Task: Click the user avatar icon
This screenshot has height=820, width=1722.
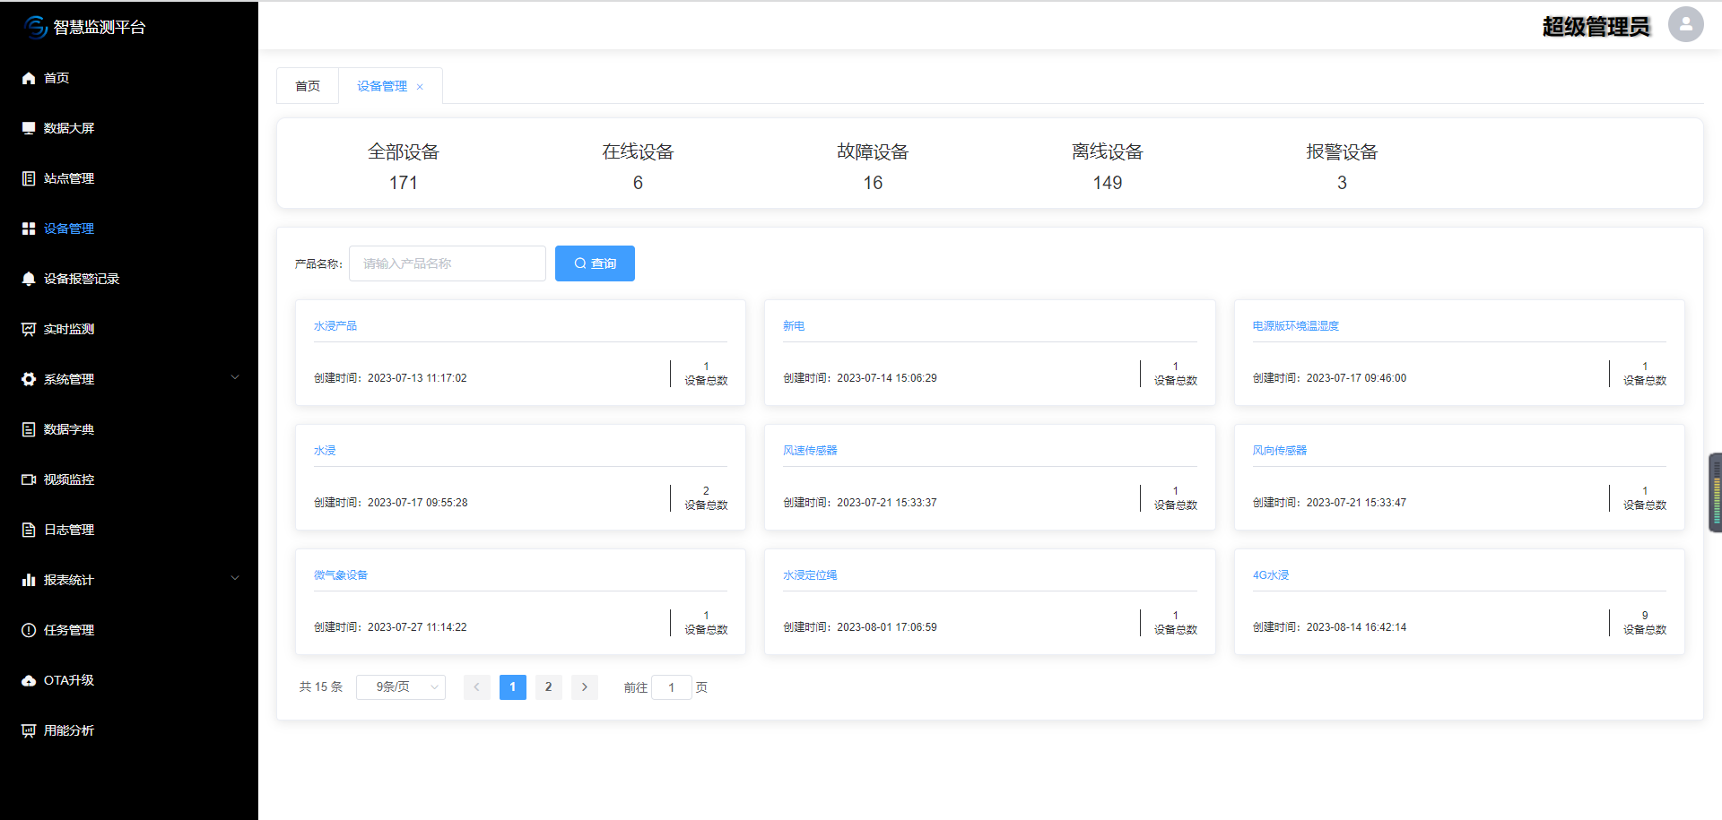Action: (1685, 24)
